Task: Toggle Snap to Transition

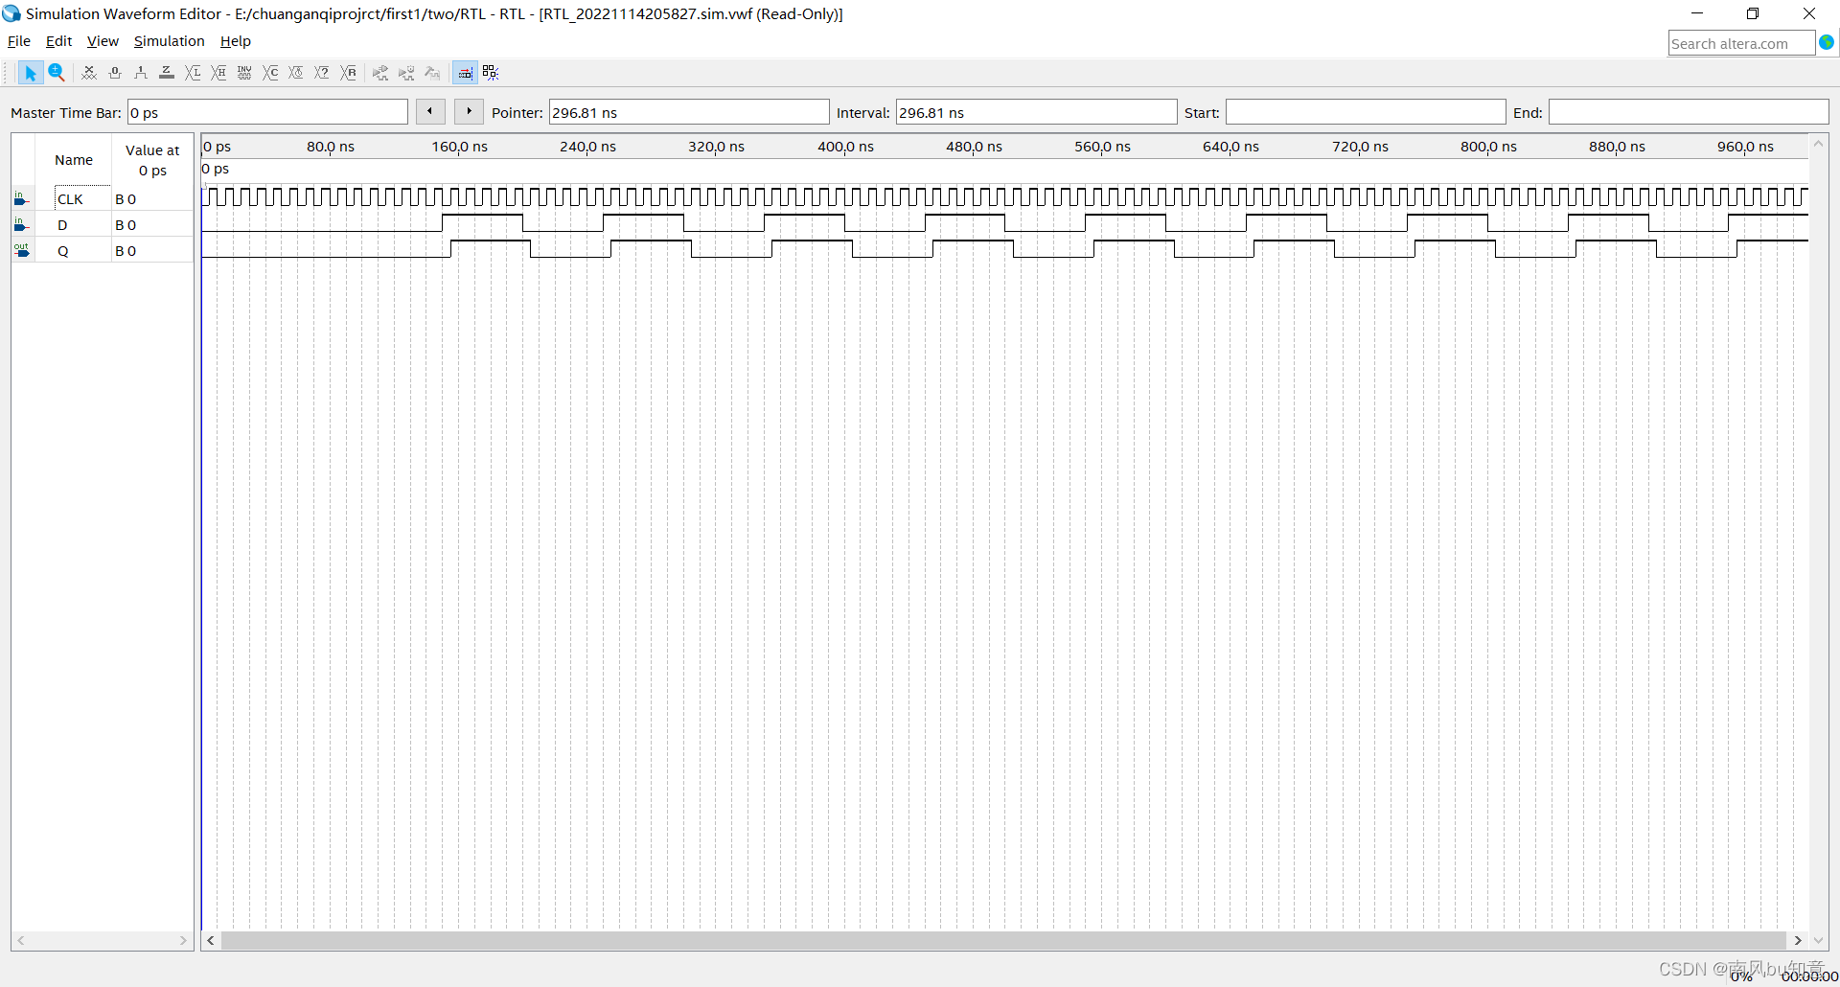Action: point(465,73)
